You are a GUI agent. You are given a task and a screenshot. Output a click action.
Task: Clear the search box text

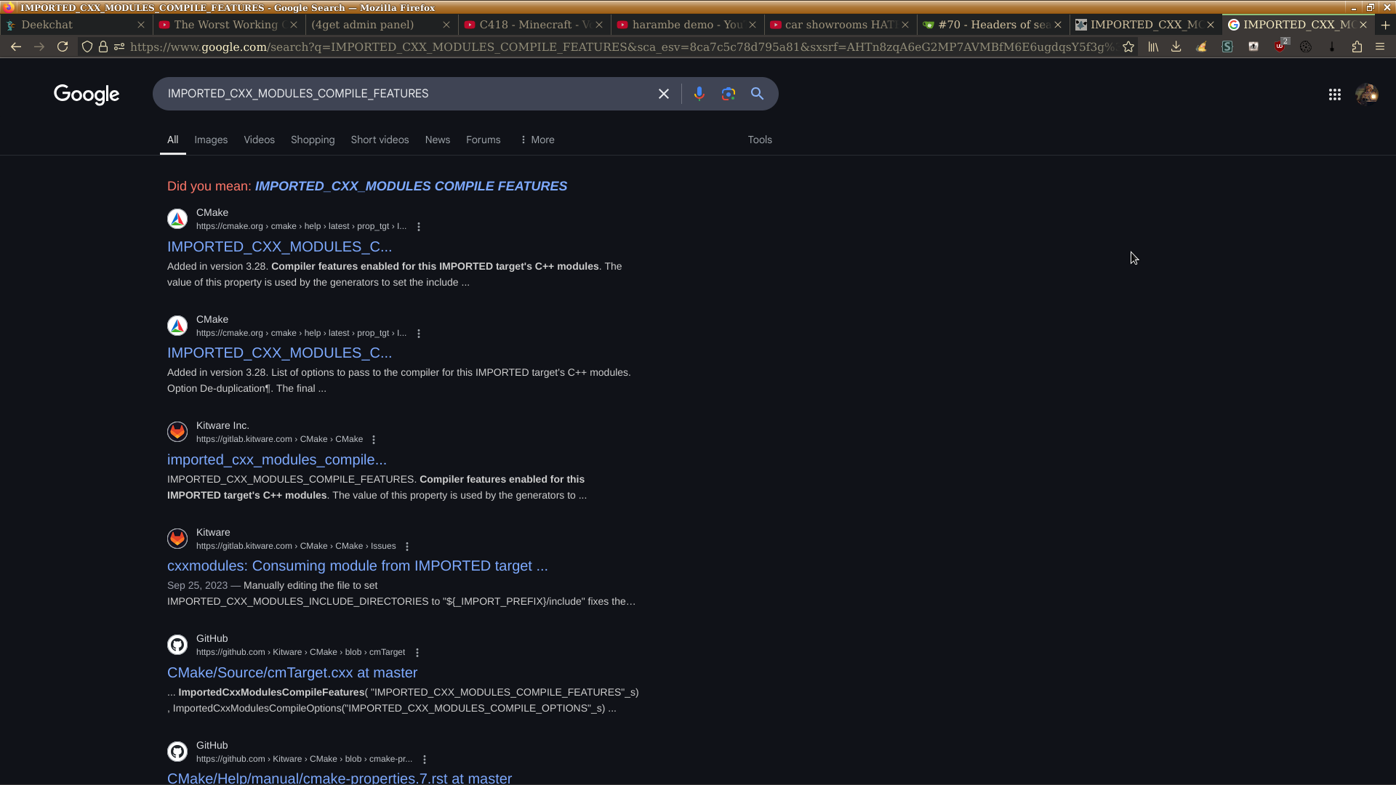coord(663,94)
